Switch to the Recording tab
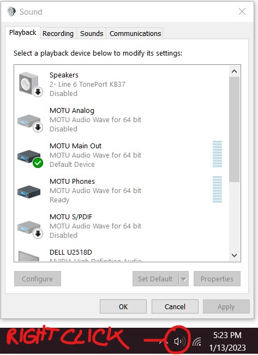The height and width of the screenshot is (355, 258). pyautogui.click(x=58, y=33)
